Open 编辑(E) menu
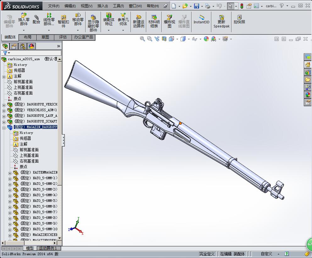The image size is (312, 258). pos(70,6)
